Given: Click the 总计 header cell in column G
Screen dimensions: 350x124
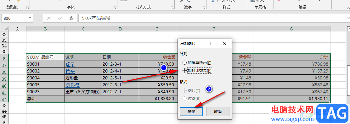Looking at the screenshot, I should tap(291, 57).
